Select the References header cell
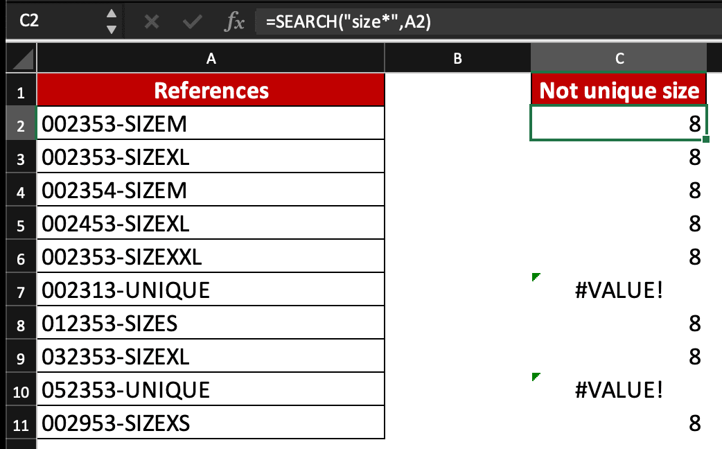The width and height of the screenshot is (722, 449). pos(211,89)
